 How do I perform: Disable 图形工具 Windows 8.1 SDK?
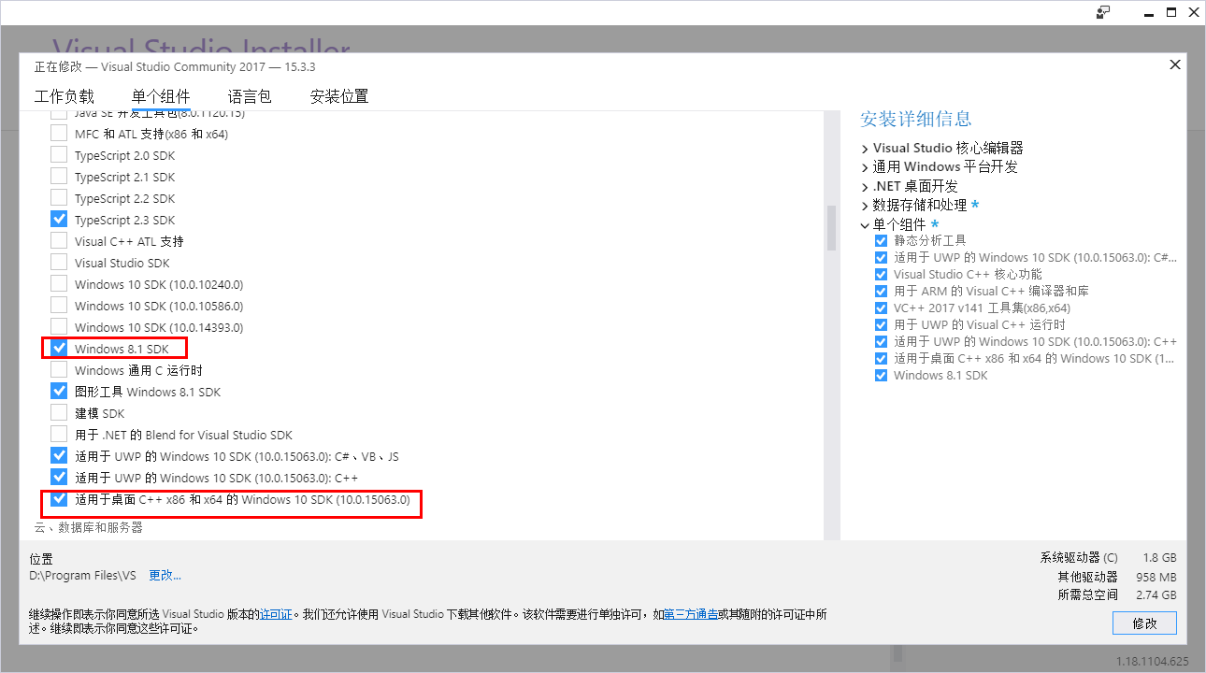pos(59,391)
